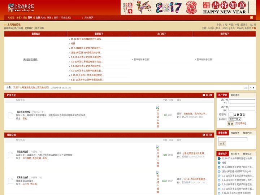
Task: Select sidebar 最新帖子 tab
Action: (222, 153)
